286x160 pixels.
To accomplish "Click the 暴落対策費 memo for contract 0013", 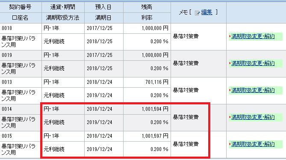I will pos(186,90).
